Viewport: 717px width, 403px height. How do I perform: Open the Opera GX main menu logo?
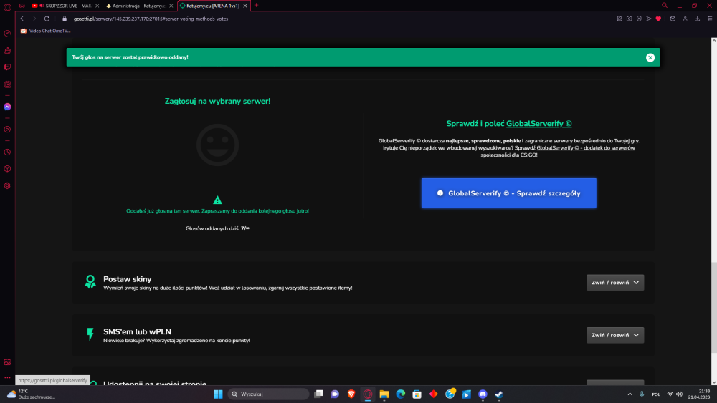point(7,6)
